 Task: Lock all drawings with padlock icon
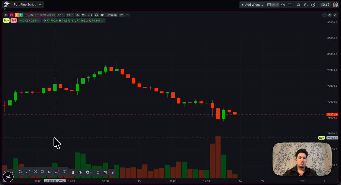tap(98, 172)
